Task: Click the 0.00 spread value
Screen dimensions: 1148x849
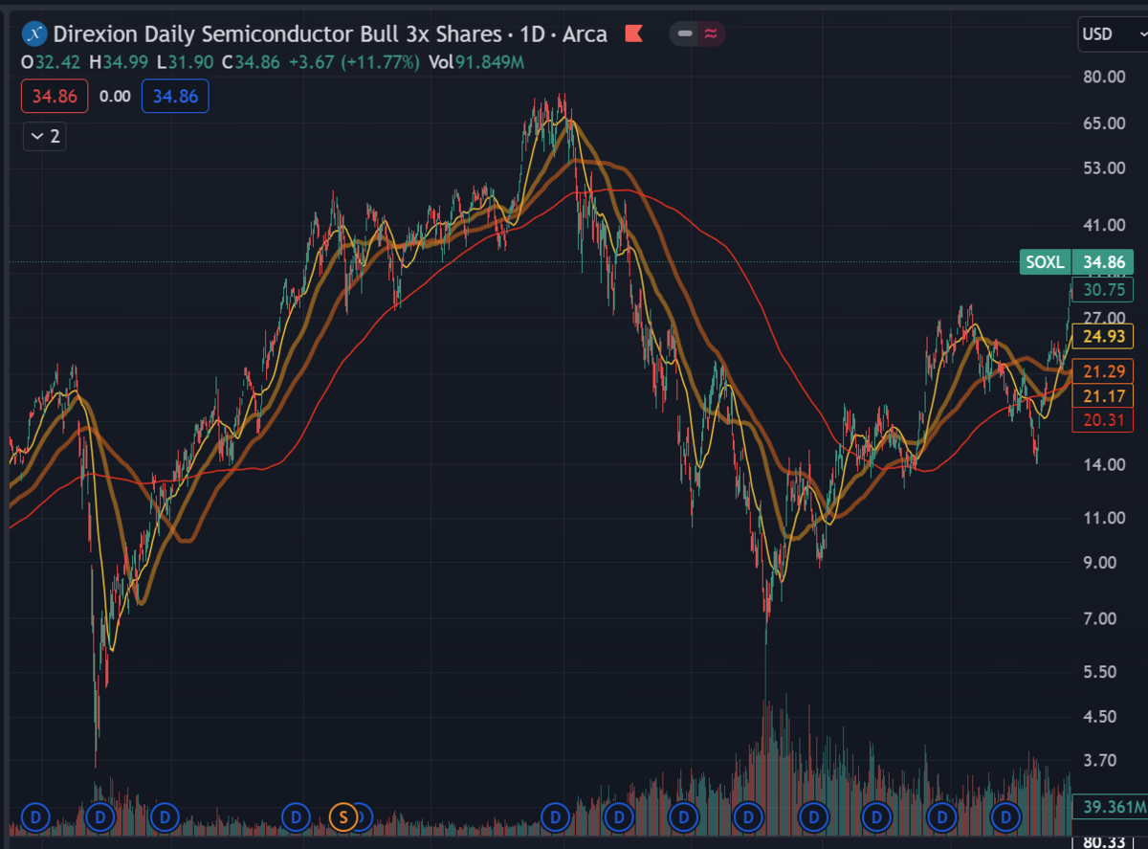Action: [115, 97]
